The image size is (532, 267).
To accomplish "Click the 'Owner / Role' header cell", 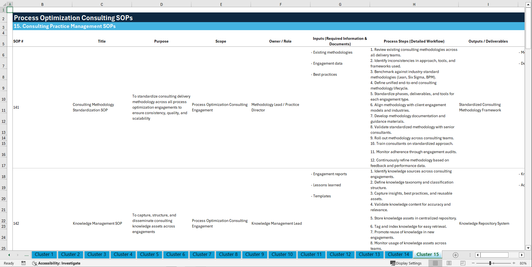I will [280, 41].
